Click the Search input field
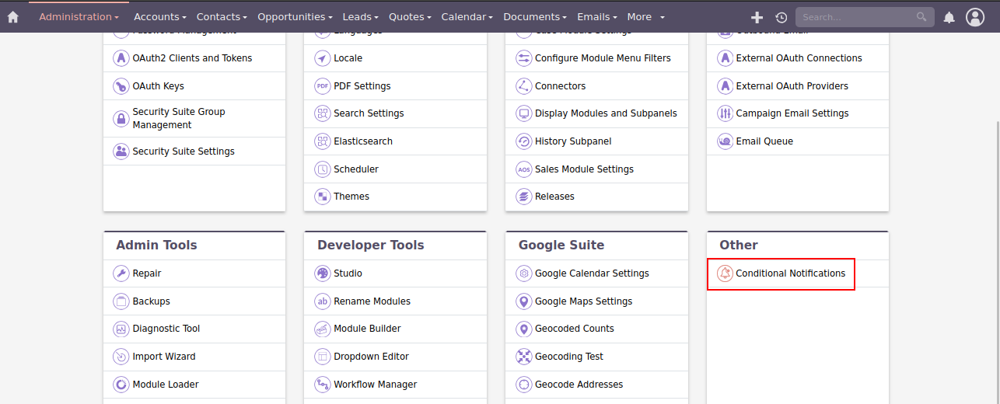The height and width of the screenshot is (404, 1000). (x=857, y=17)
